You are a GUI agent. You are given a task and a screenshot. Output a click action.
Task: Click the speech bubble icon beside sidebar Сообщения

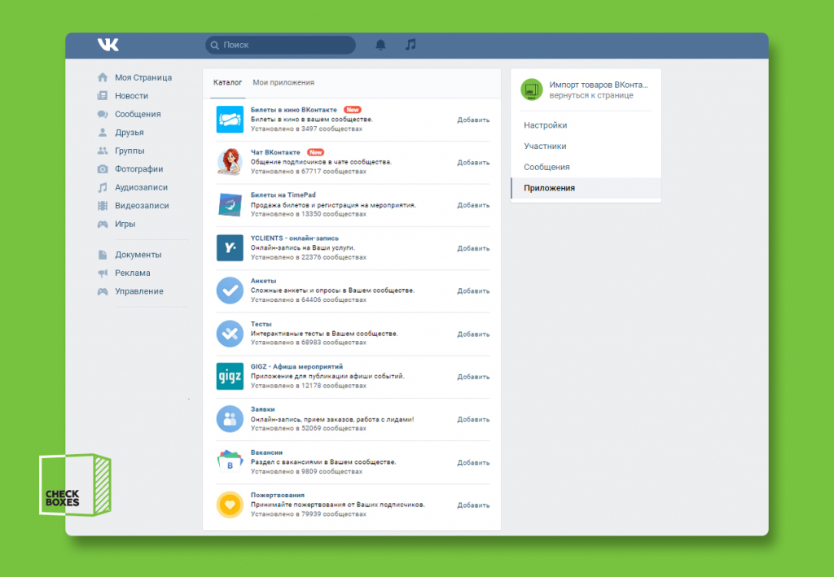(x=103, y=114)
